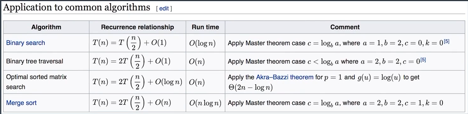Click the Θ(2n − log n) expression
468x114 pixels.
pos(250,87)
